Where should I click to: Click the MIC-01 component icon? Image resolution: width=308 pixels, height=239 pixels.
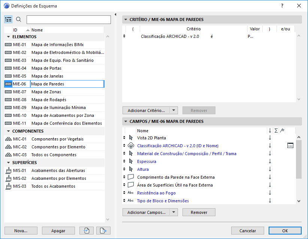point(8,139)
